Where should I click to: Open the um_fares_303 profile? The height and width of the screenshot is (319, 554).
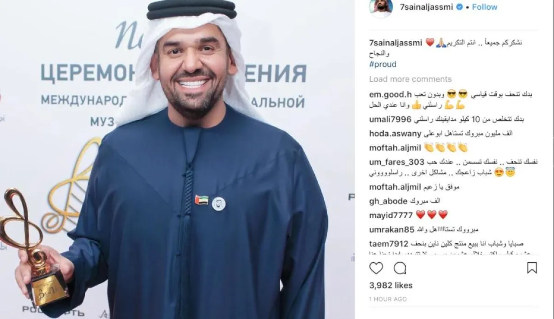coord(397,162)
